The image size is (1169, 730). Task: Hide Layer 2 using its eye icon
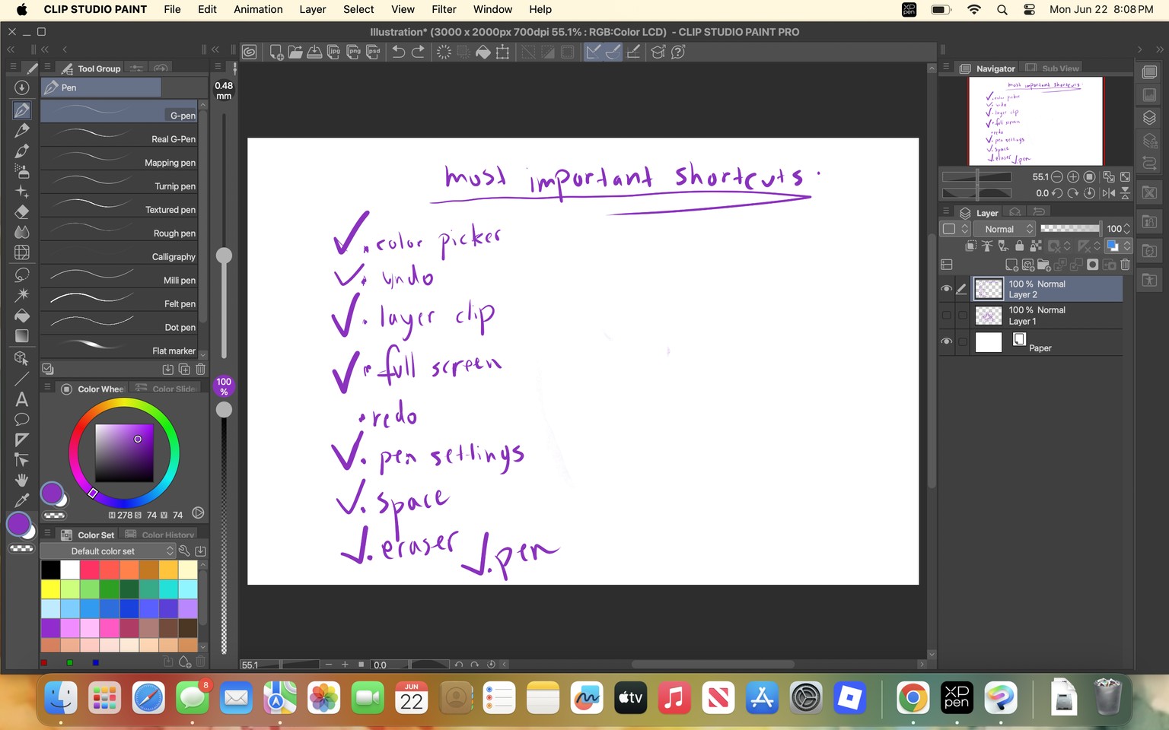coord(946,289)
